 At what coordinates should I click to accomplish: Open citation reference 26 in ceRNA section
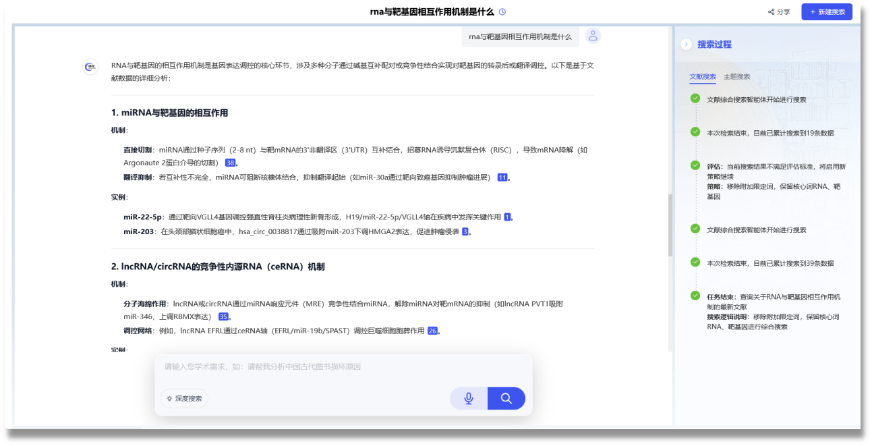coord(432,331)
